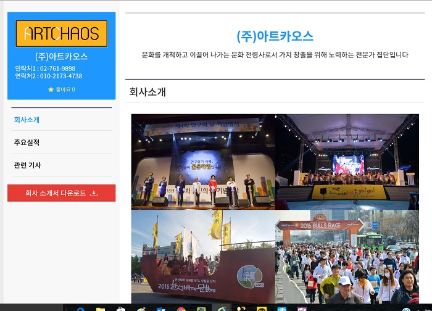Open the 2016 Bulls Race crowd photo
Image resolution: width=432 pixels, height=311 pixels.
point(347,256)
